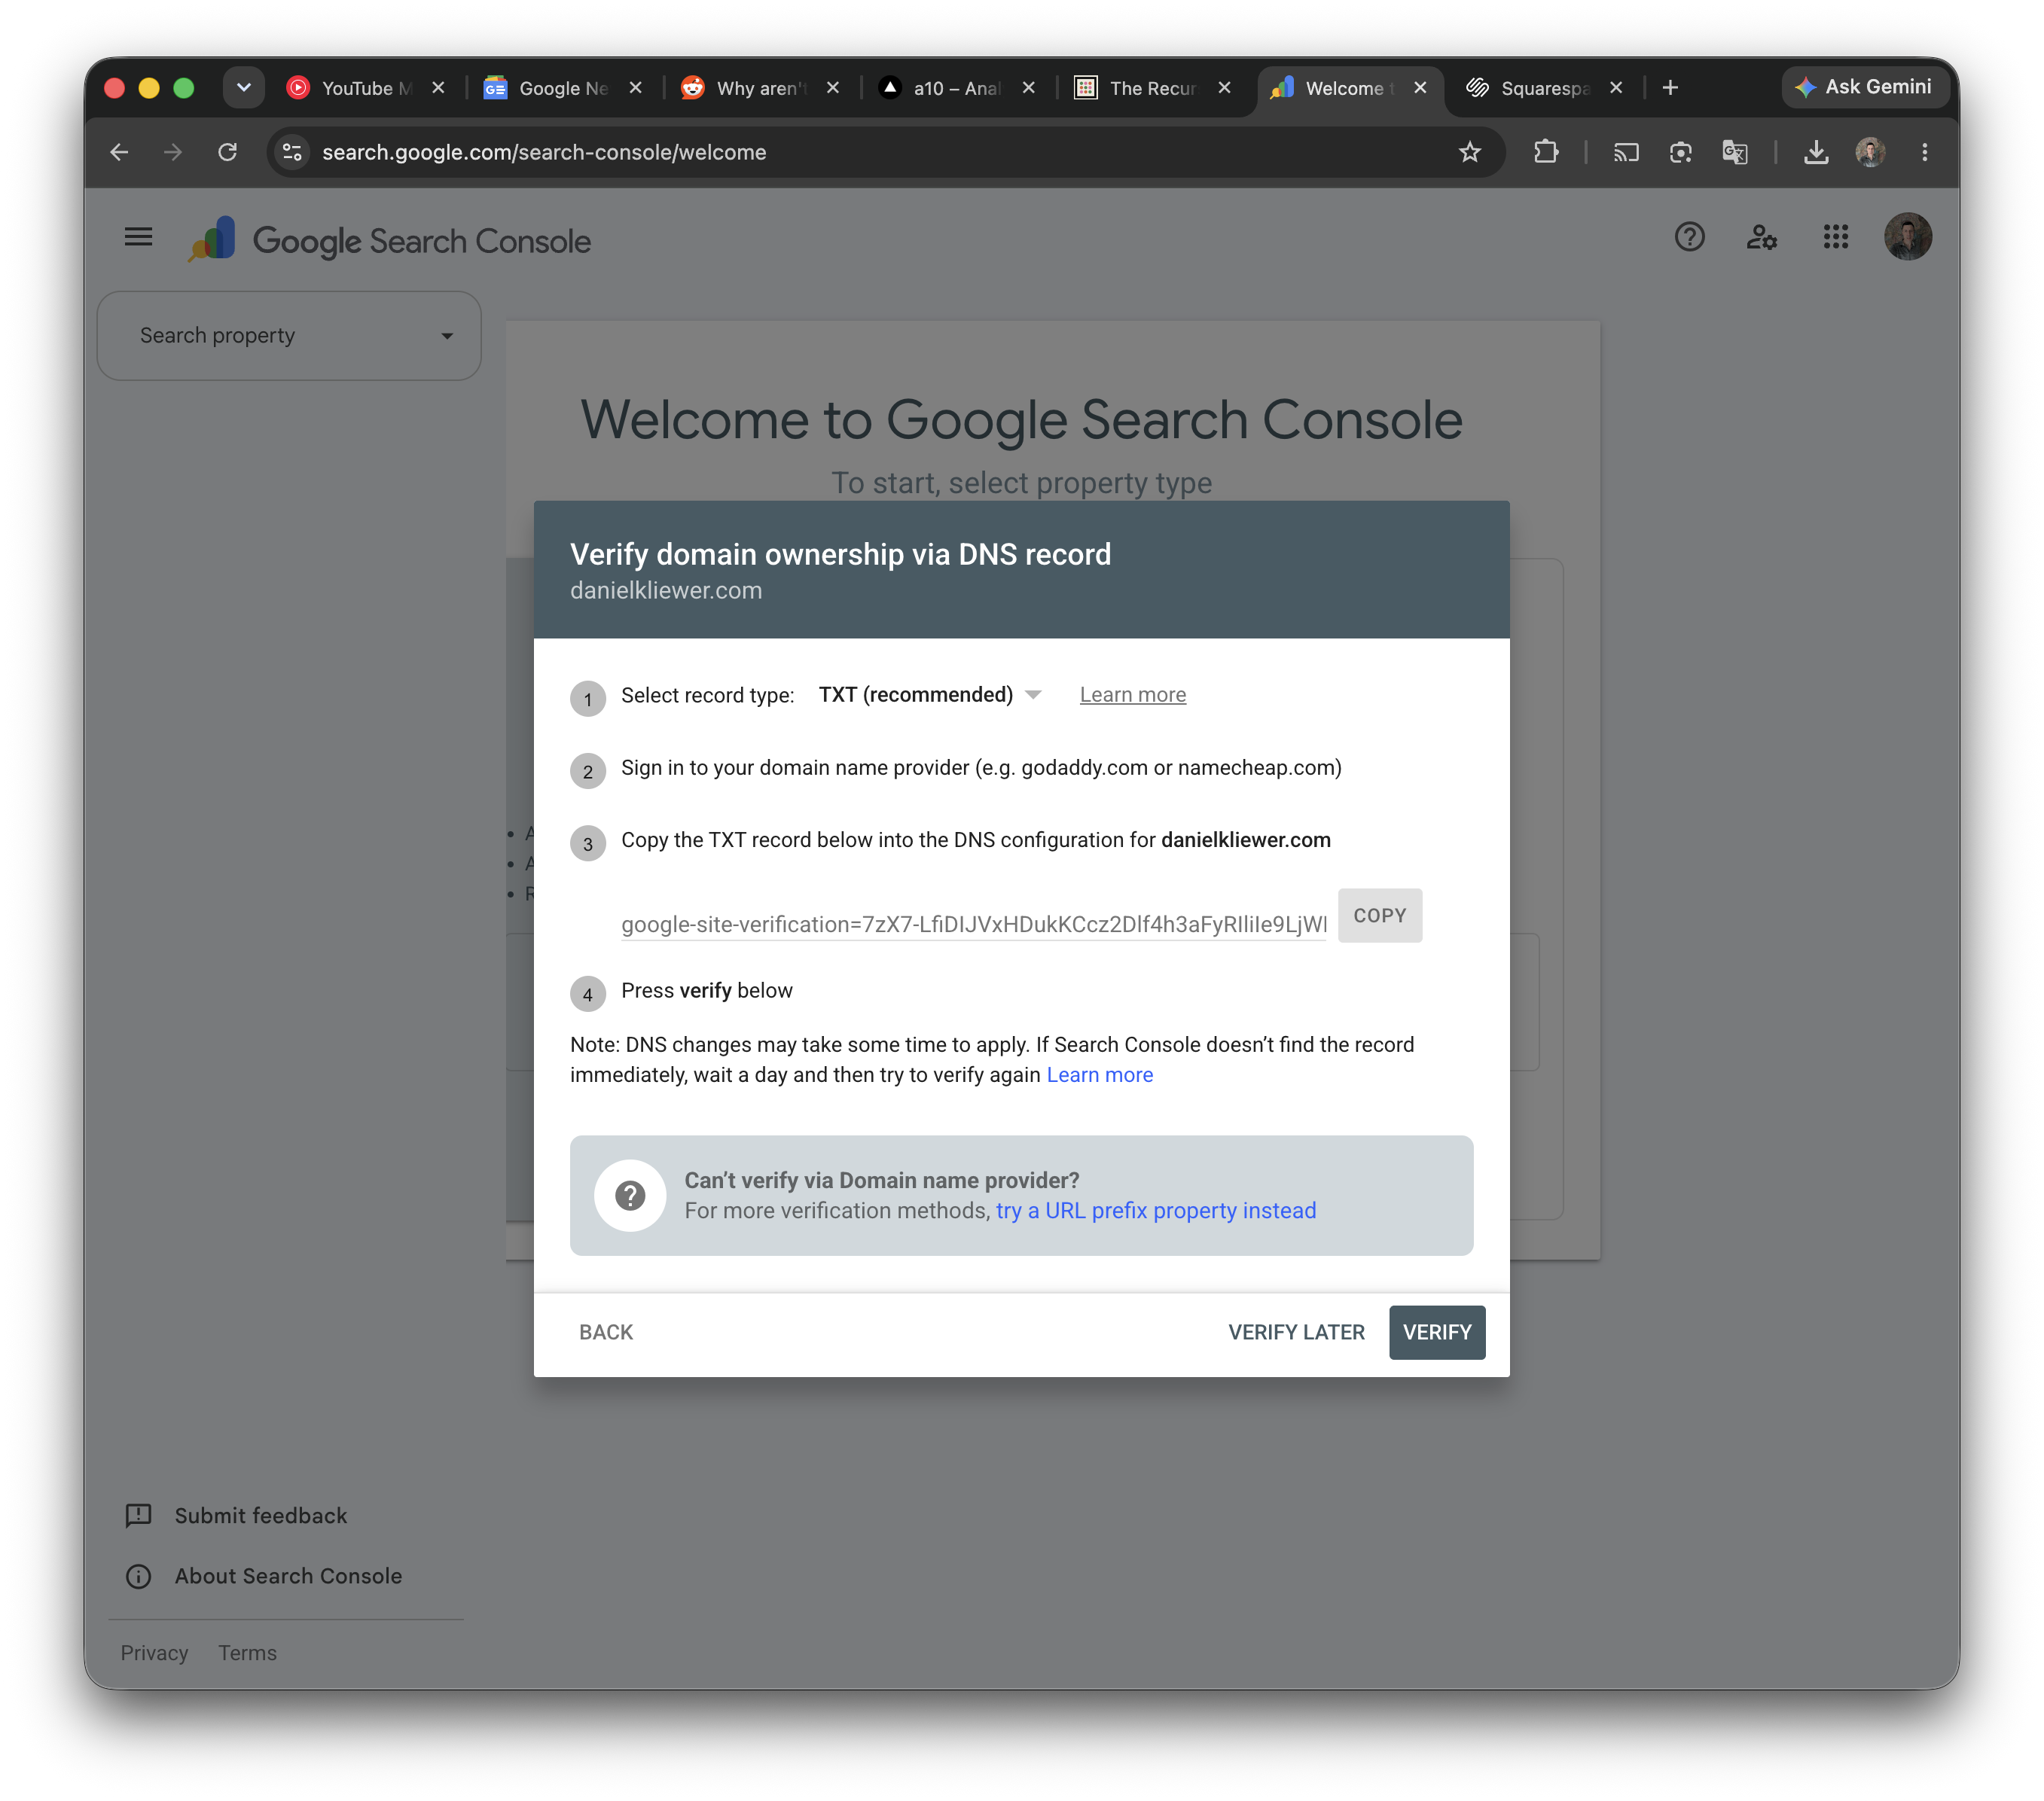
Task: Open a new browser tab
Action: (1669, 88)
